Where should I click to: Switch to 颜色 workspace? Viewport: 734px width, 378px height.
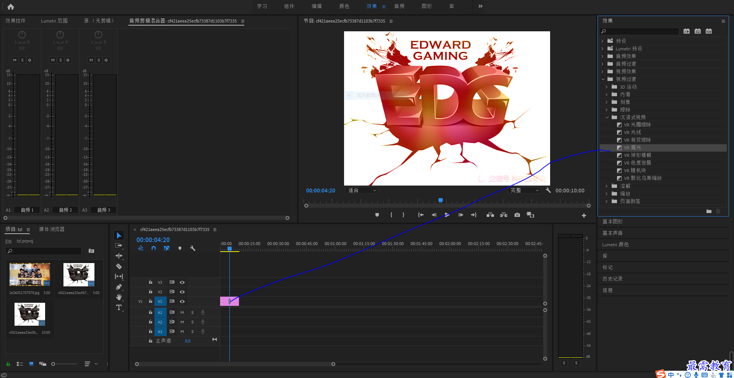click(x=344, y=6)
